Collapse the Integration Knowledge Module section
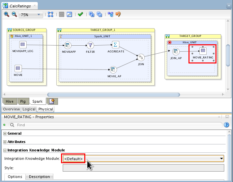This screenshot has height=182, width=233. point(5,150)
